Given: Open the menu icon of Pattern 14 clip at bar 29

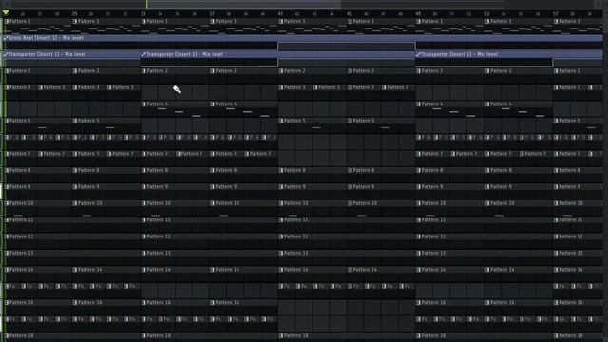Looking at the screenshot, I should tap(75, 270).
